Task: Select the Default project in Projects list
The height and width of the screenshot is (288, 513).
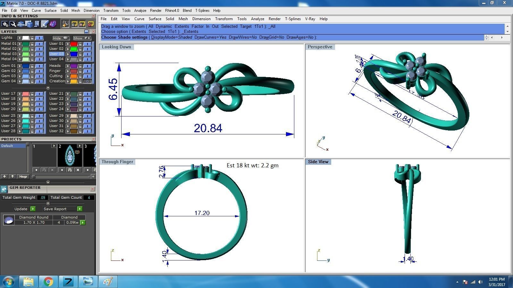Action: coord(13,146)
